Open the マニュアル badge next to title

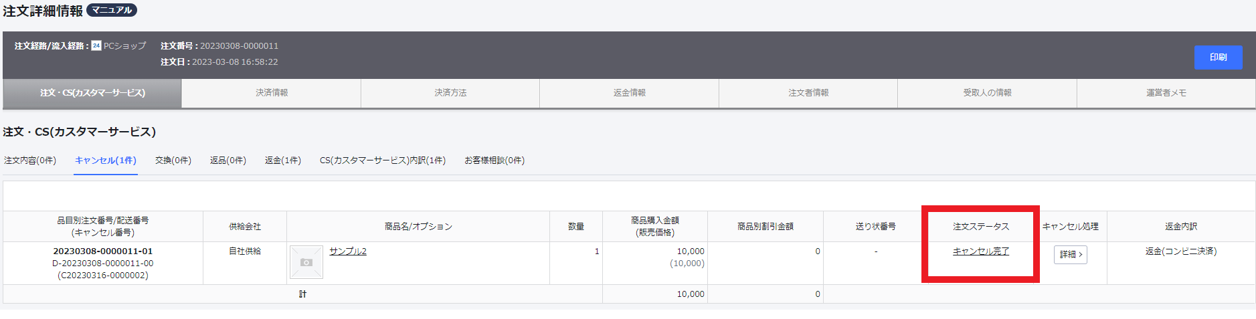[x=112, y=10]
